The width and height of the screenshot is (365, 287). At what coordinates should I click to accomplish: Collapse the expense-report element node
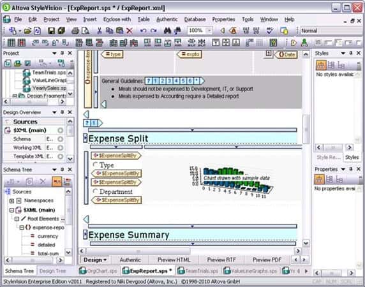pos(22,228)
